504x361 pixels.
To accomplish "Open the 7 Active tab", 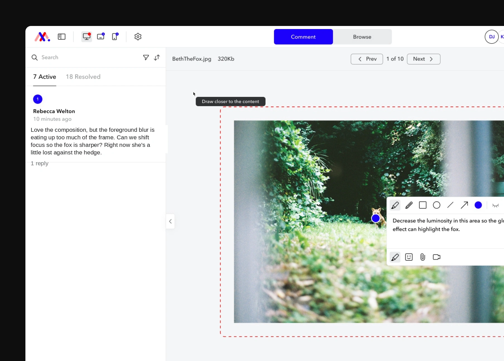I will click(45, 77).
